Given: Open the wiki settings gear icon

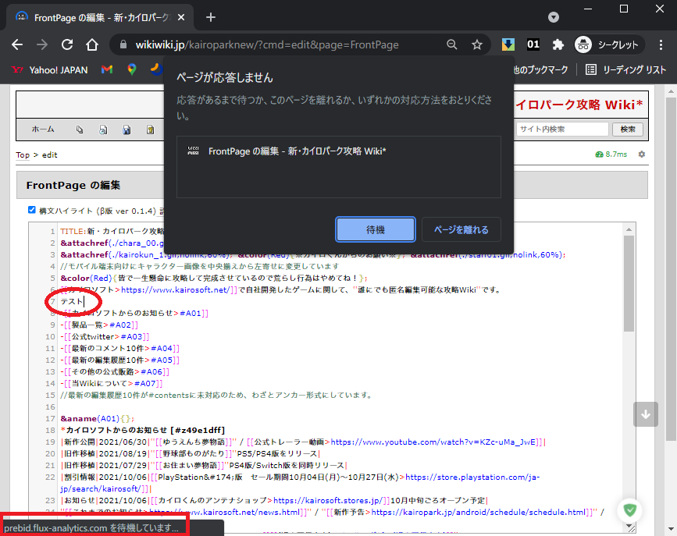Looking at the screenshot, I should (642, 154).
